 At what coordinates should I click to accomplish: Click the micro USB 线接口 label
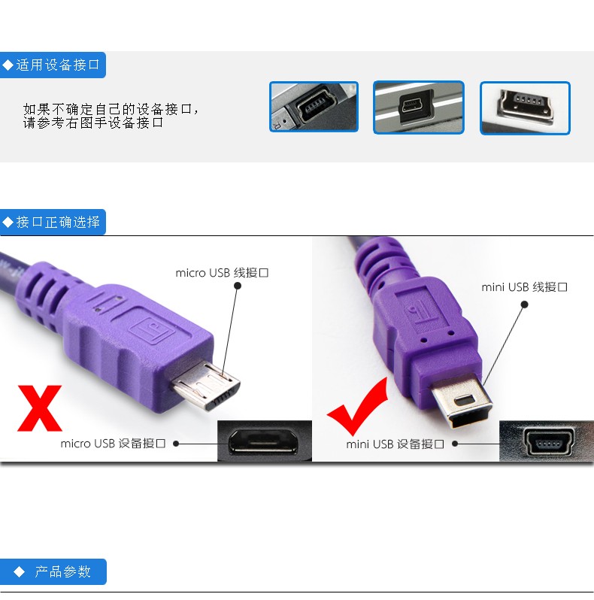222,273
